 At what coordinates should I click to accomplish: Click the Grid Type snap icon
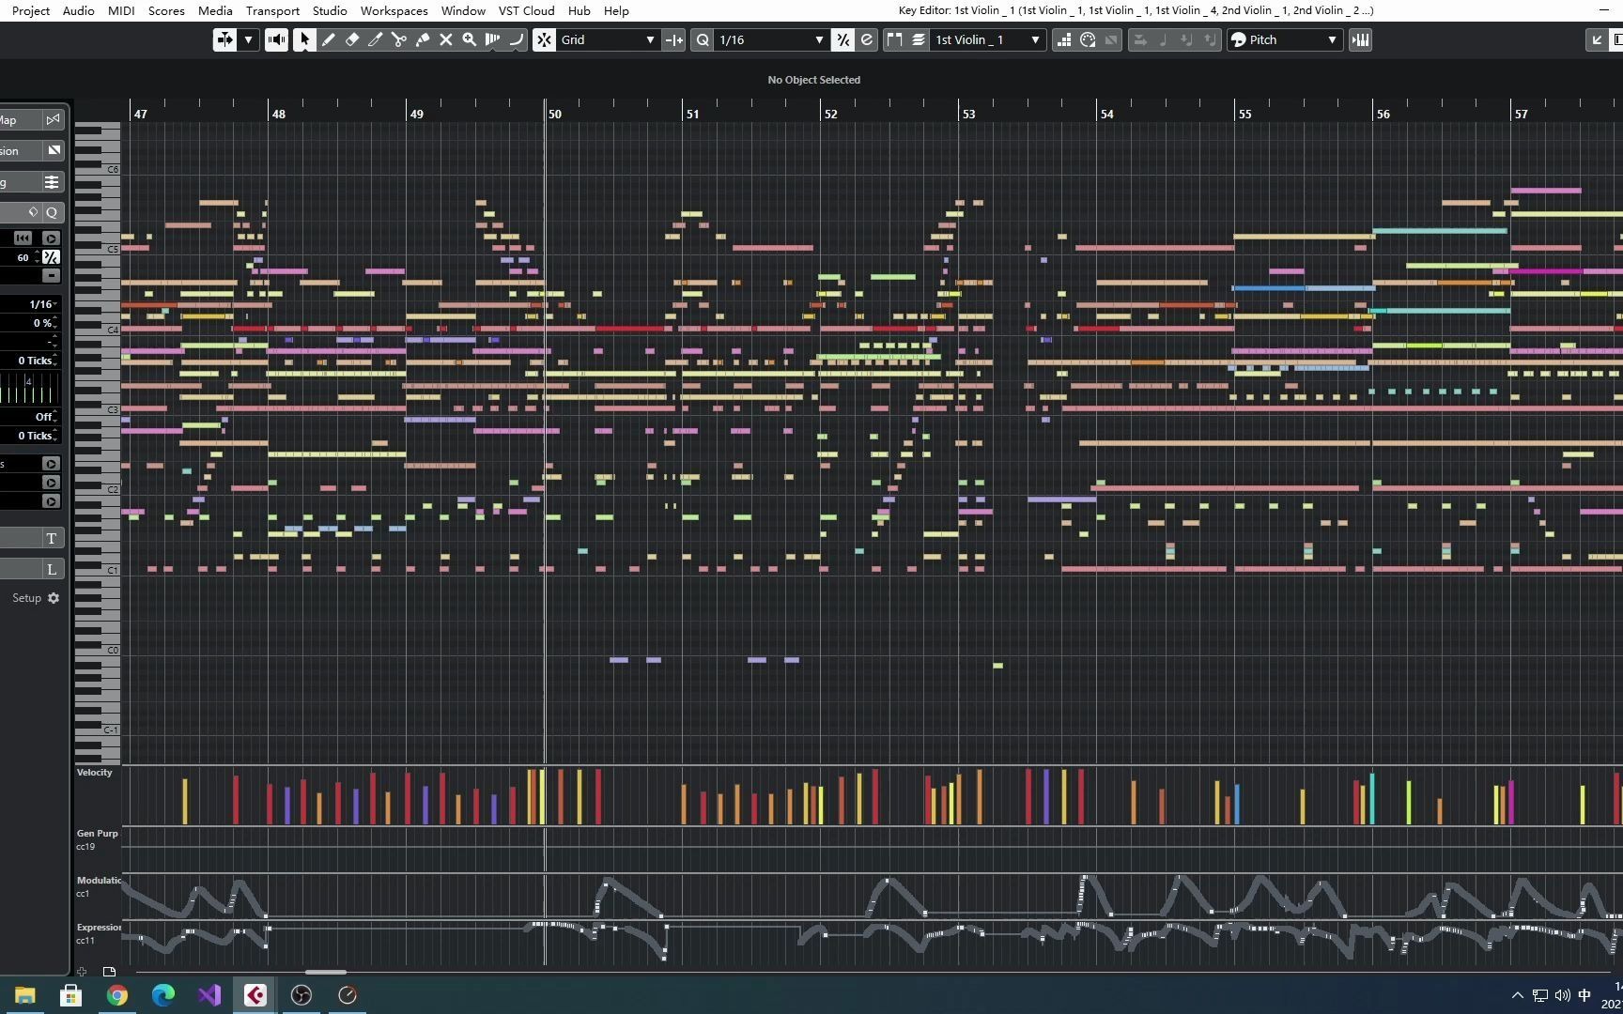[x=673, y=39]
